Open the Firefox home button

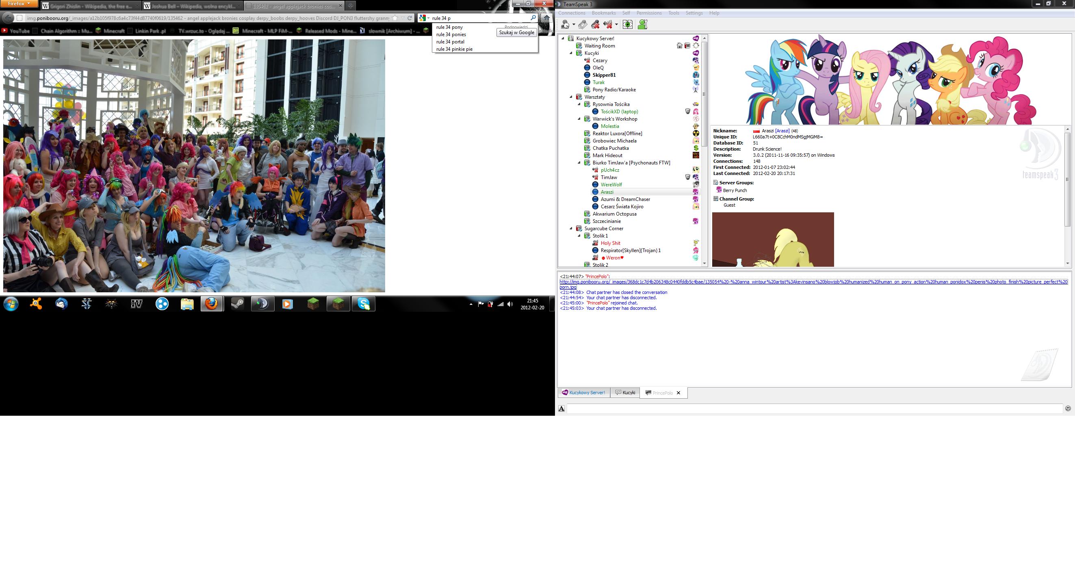pyautogui.click(x=546, y=18)
